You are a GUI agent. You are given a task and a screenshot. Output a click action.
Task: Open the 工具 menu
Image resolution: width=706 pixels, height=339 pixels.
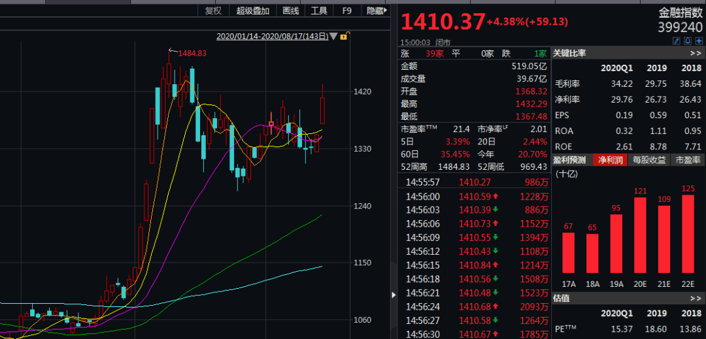[319, 11]
